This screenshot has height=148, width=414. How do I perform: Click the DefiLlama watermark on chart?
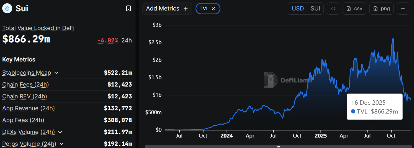(288, 80)
